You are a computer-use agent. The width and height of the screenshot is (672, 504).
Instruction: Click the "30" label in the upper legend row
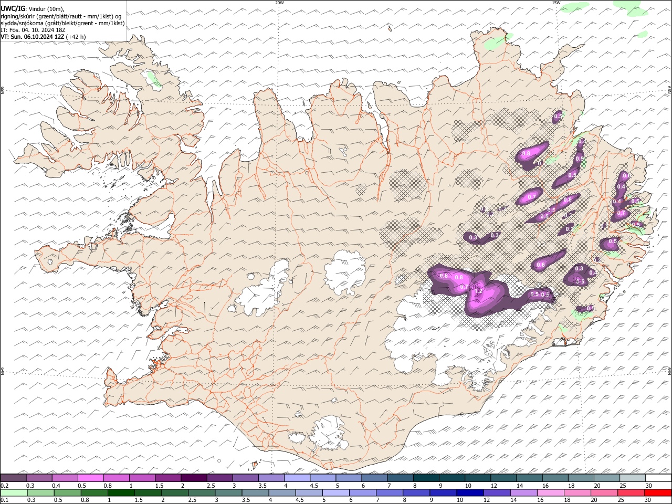coord(649,485)
